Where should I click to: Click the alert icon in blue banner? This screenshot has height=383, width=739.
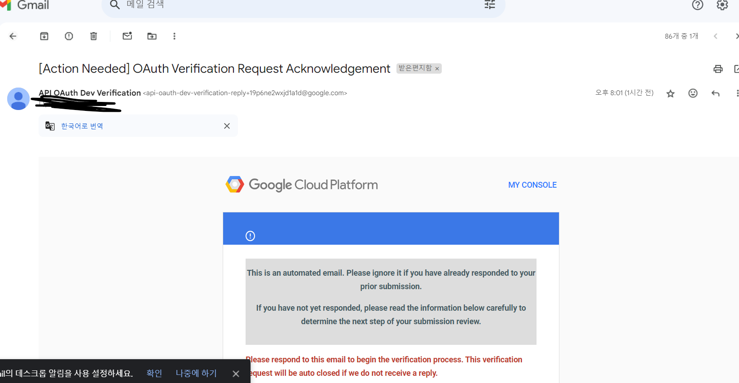point(250,236)
